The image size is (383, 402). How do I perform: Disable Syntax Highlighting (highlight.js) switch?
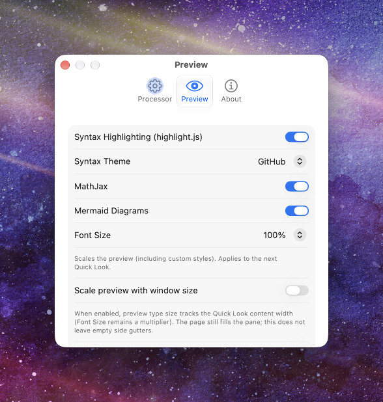coord(297,137)
